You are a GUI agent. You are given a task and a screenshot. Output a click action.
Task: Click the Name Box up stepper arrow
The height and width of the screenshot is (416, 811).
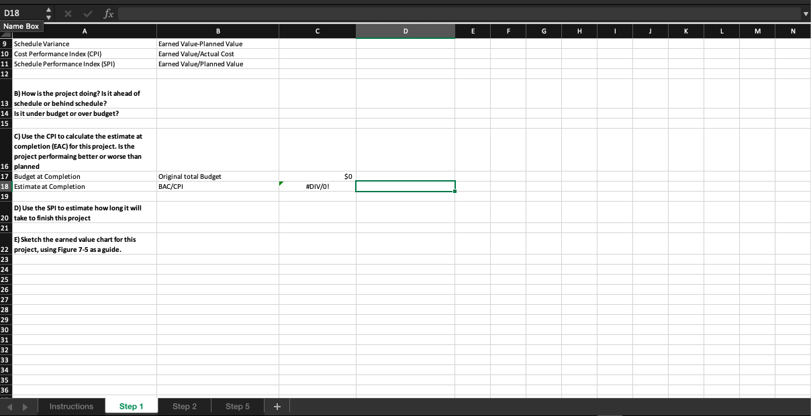[48, 9]
